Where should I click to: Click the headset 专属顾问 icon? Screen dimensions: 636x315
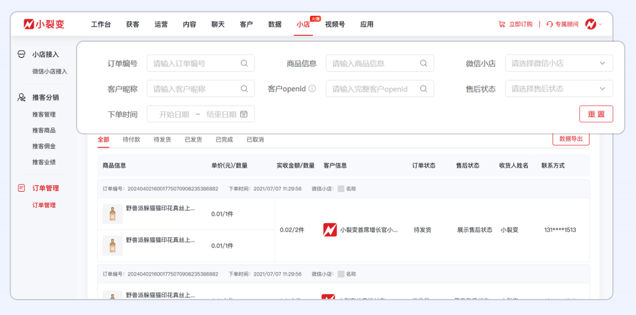[549, 25]
